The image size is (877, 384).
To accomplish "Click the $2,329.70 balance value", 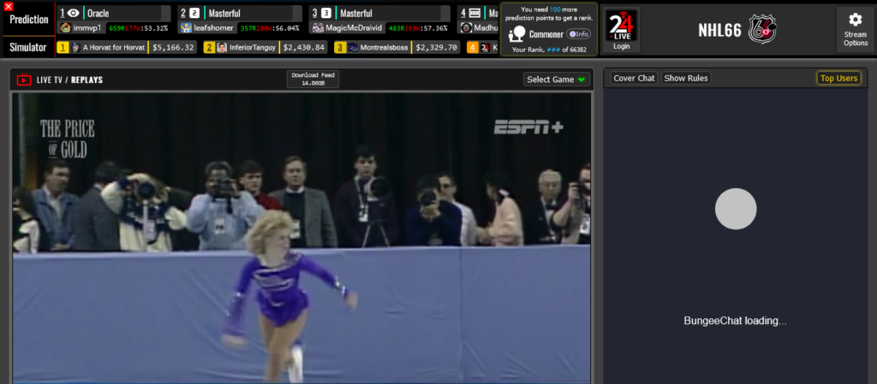I will click(x=436, y=47).
